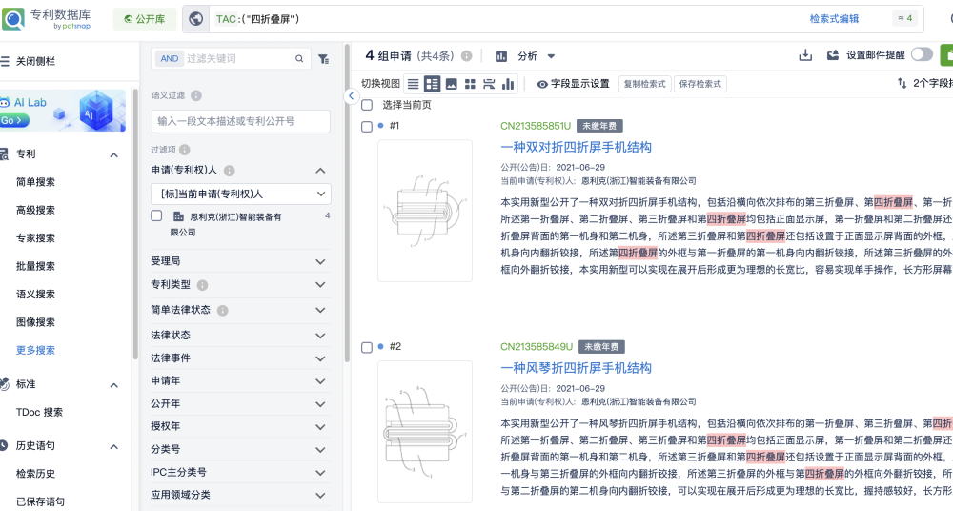The height and width of the screenshot is (511, 953).
Task: Select 语义搜索 from the sidebar
Action: pyautogui.click(x=35, y=294)
